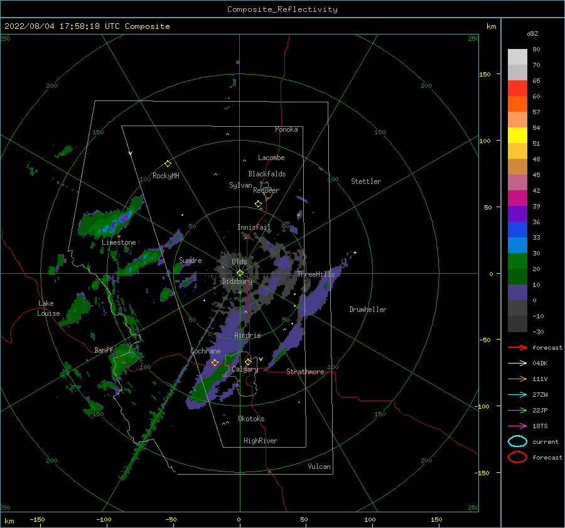Click the white 04DK arrow icon
The width and height of the screenshot is (565, 528).
[517, 363]
